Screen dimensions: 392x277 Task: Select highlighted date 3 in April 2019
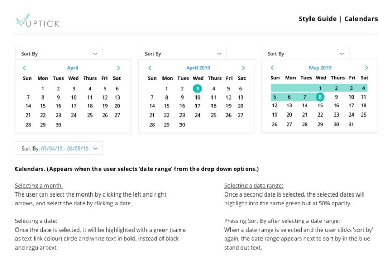pos(197,88)
